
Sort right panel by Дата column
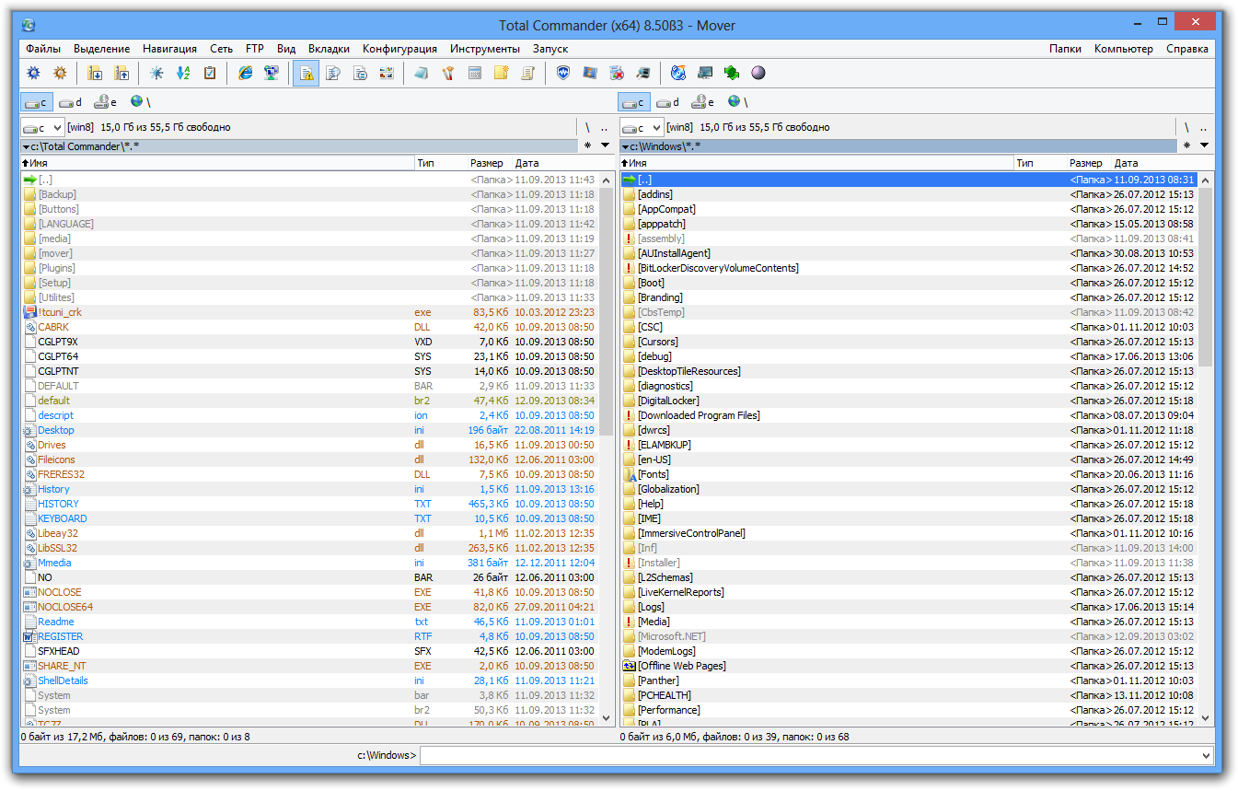coord(1163,163)
